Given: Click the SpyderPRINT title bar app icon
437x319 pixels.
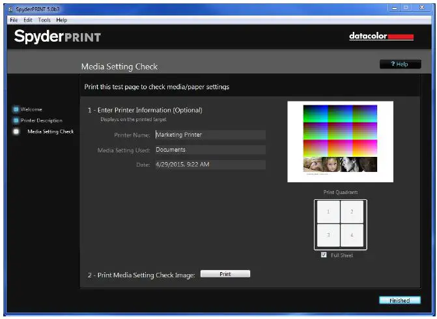Looking at the screenshot, I should coord(10,10).
